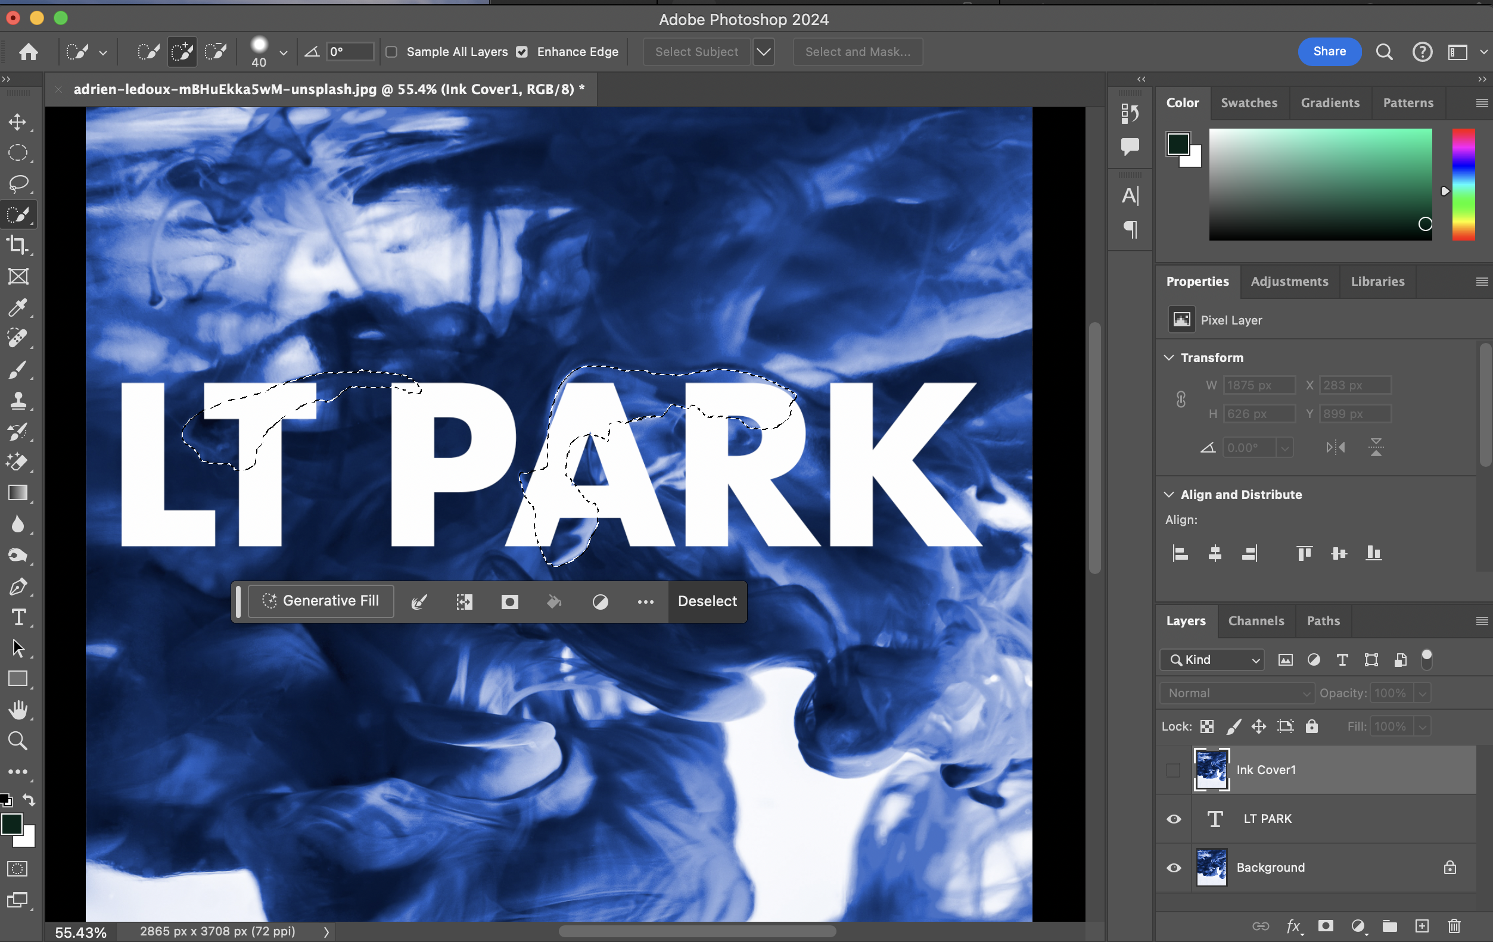Screen dimensions: 1493x942
Task: Collapse the Transform section
Action: click(1169, 358)
